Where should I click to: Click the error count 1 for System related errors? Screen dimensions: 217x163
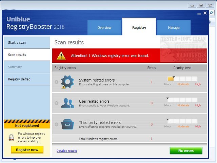pyautogui.click(x=152, y=82)
